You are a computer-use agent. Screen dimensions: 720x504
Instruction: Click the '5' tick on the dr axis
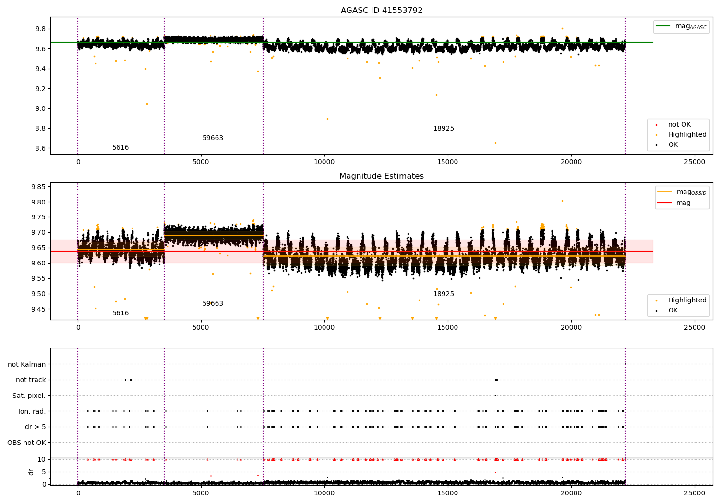point(44,472)
